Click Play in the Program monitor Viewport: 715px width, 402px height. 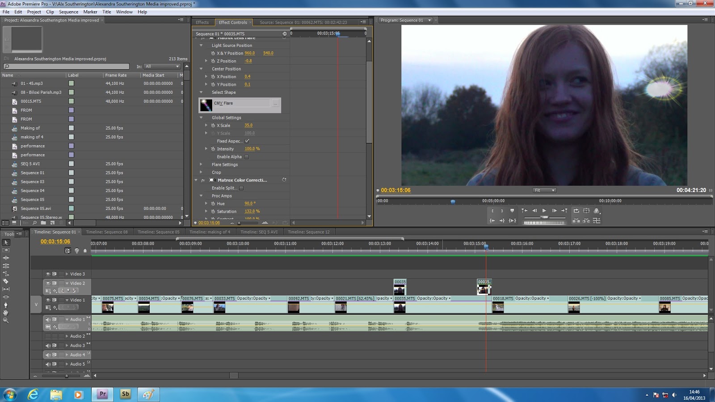[x=544, y=211]
